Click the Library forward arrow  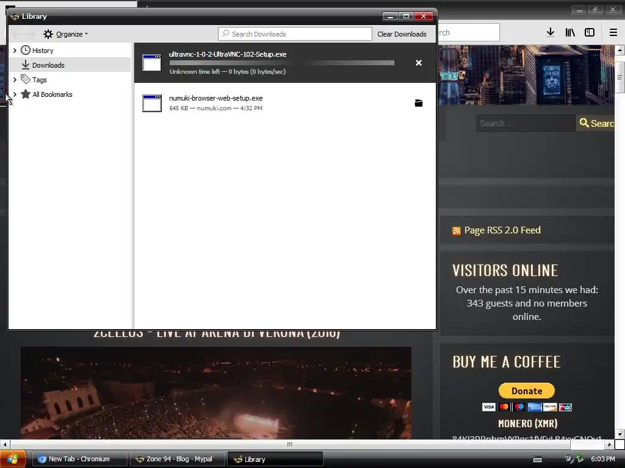pos(31,34)
